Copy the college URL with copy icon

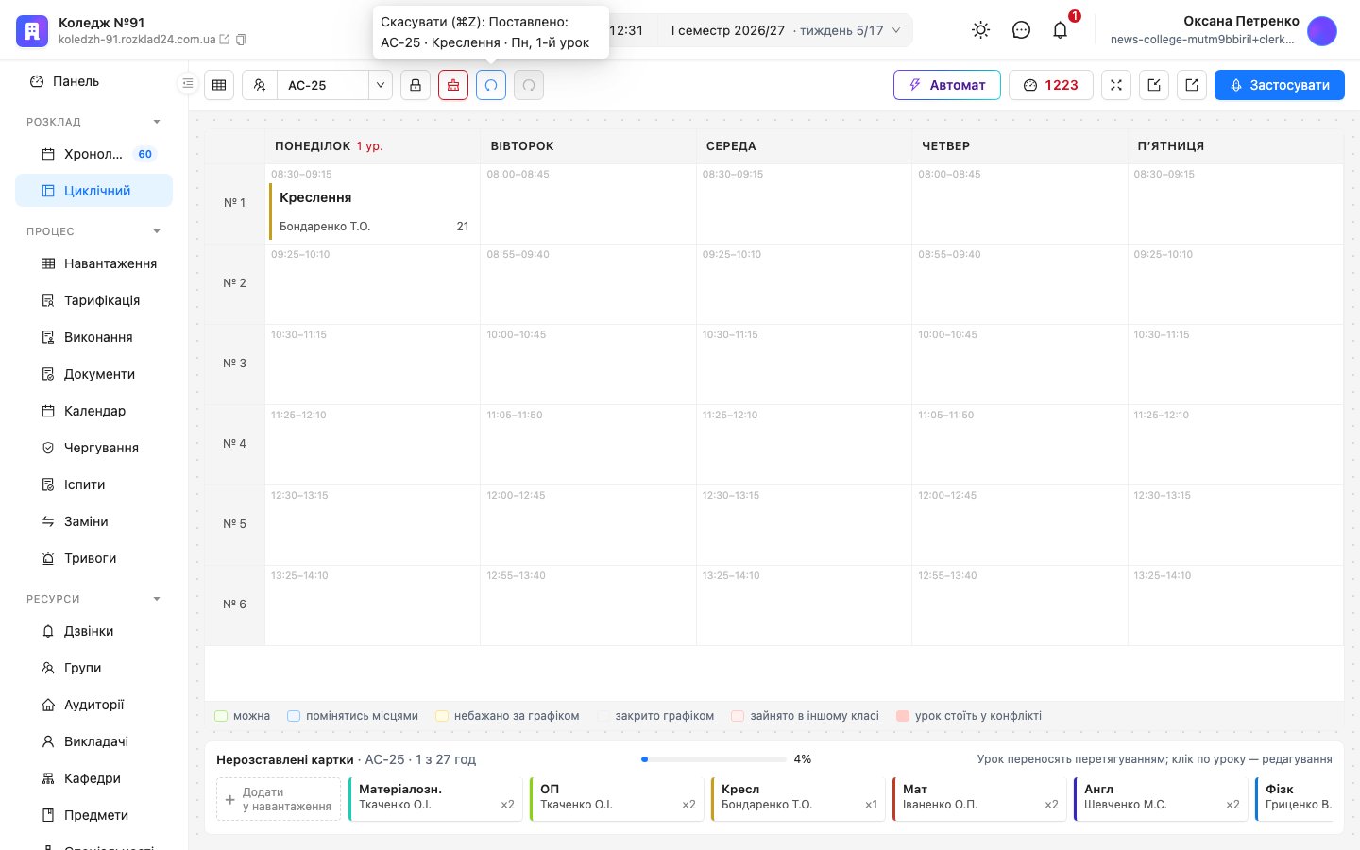coord(241,40)
